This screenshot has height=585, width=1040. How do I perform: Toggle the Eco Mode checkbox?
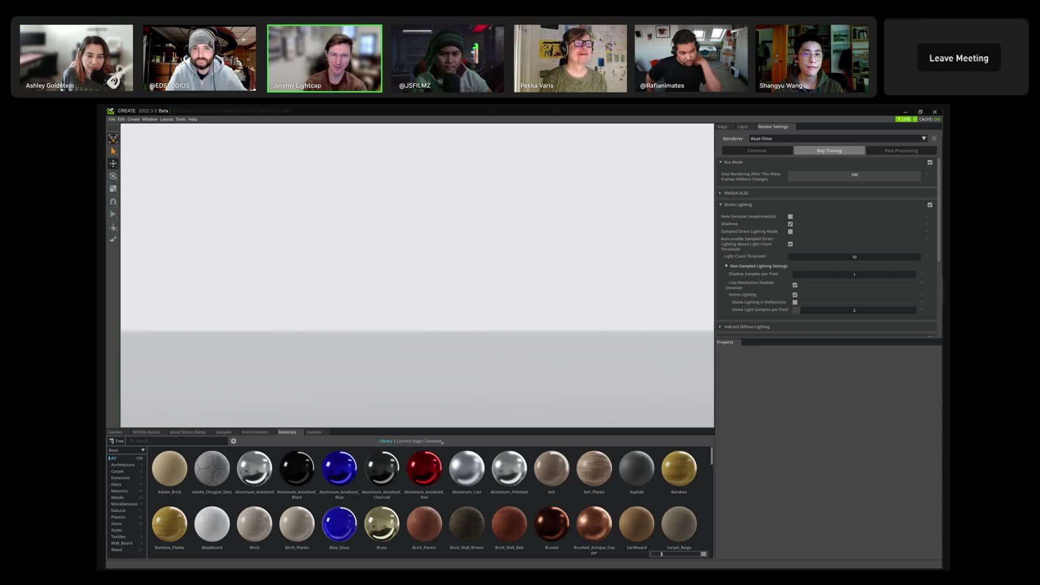click(930, 162)
